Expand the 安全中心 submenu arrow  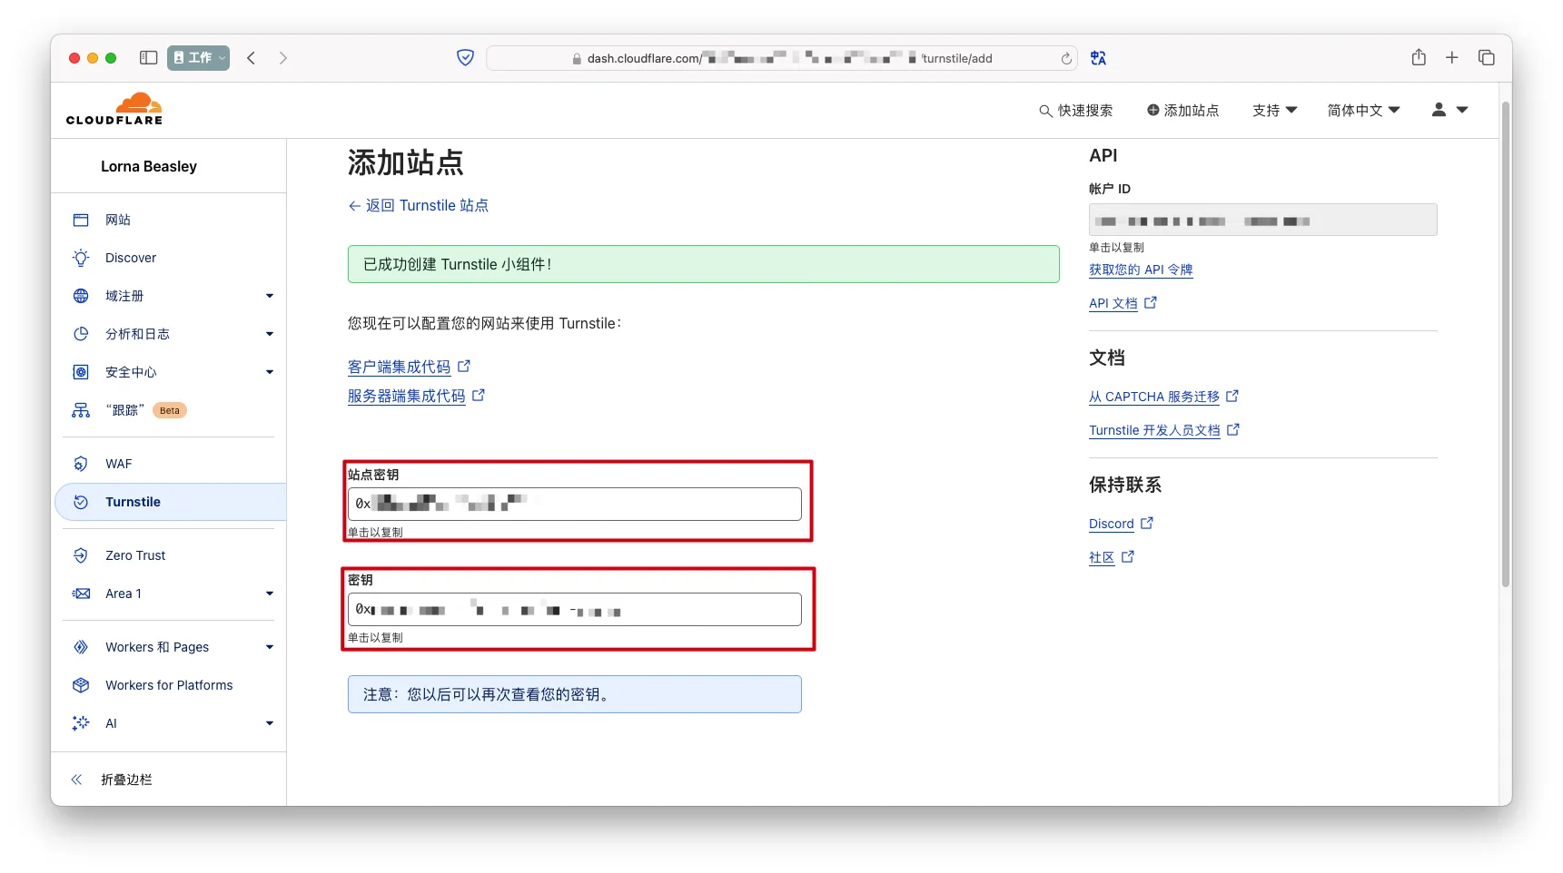pos(270,372)
